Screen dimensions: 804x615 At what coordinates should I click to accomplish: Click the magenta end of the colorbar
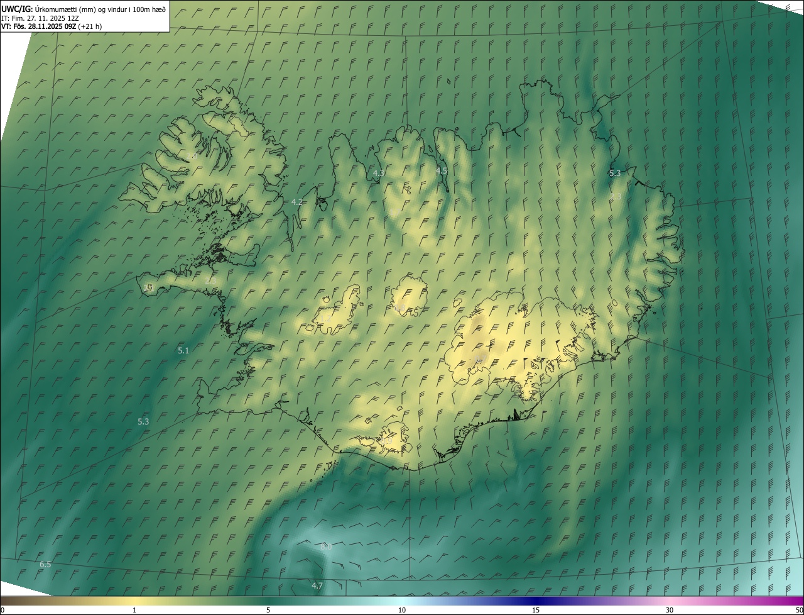[x=795, y=601]
